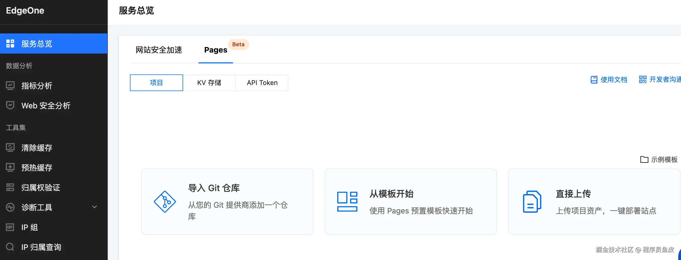This screenshot has height=260, width=681.
Task: Click the document icon on 直接上传 card
Action: (532, 202)
